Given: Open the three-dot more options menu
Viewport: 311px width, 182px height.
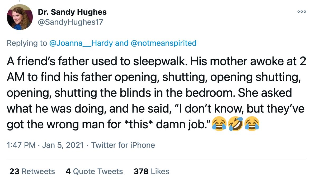Looking at the screenshot, I should 301,12.
